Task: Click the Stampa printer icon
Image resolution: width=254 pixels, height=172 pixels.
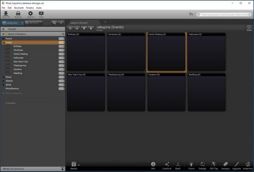Action: [18, 14]
